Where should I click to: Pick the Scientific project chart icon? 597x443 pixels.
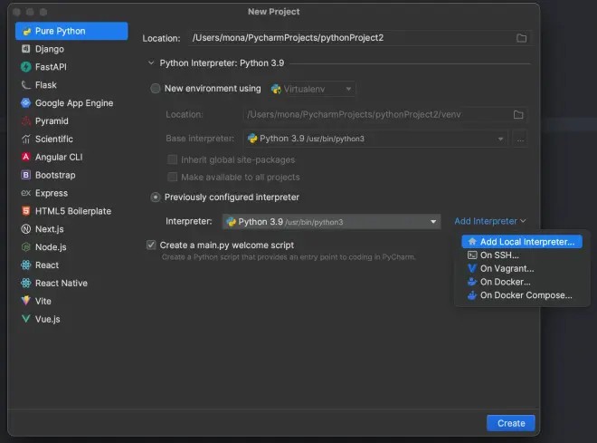pos(26,140)
